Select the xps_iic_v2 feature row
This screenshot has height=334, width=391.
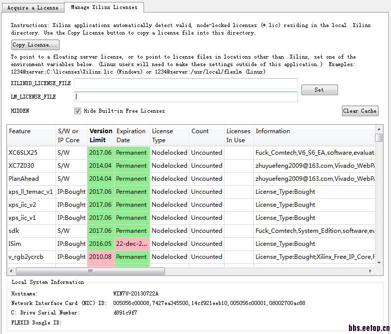pyautogui.click(x=191, y=205)
